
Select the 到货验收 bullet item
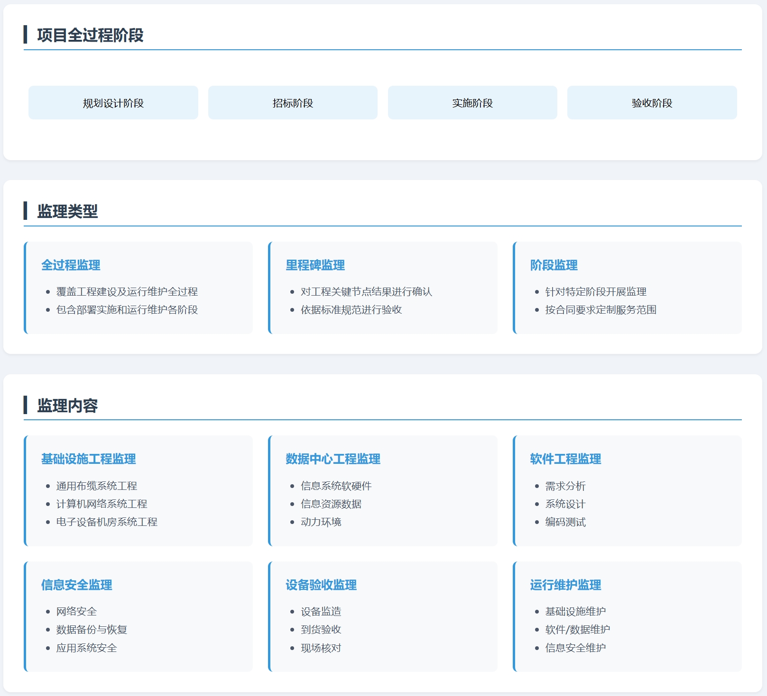coord(321,630)
